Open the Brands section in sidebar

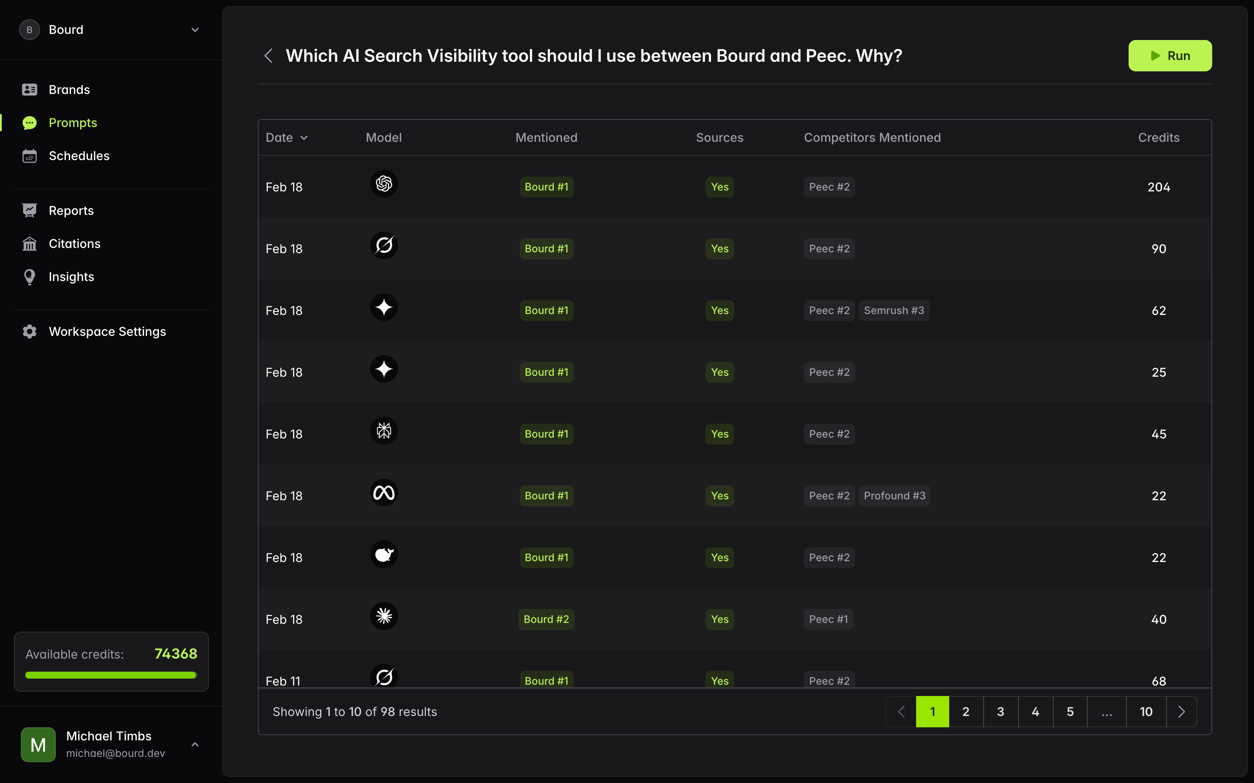(69, 89)
